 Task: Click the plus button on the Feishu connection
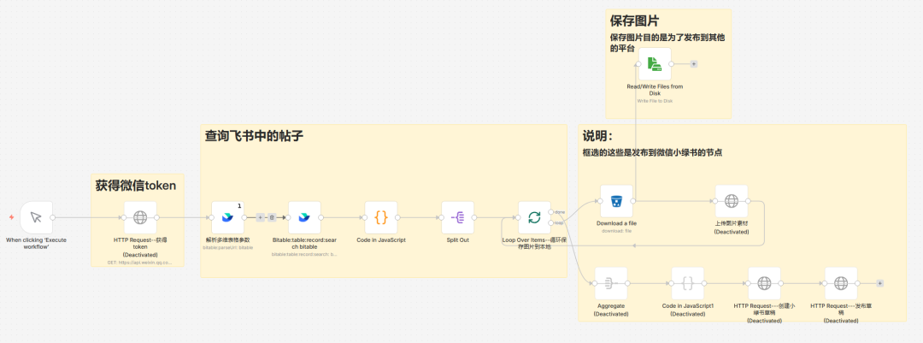pos(261,218)
